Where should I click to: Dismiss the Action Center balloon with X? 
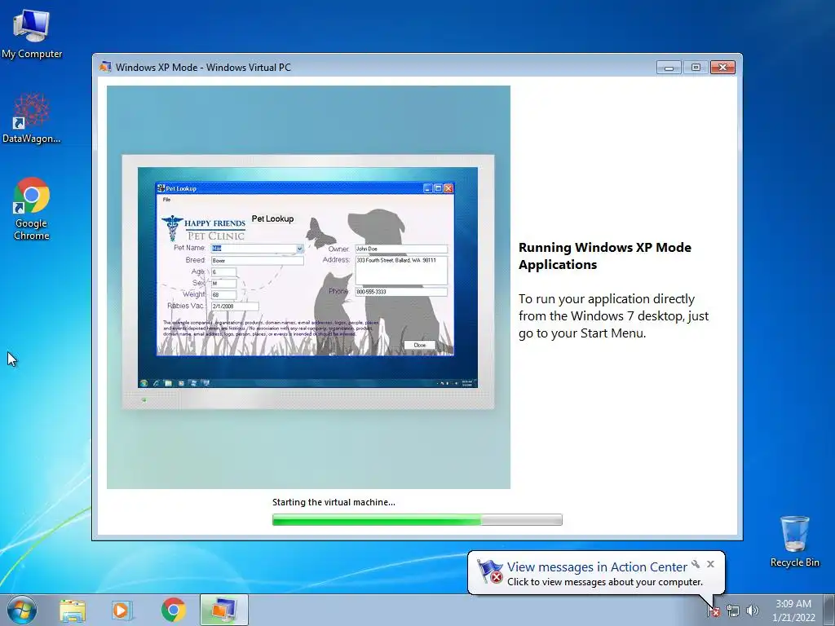point(710,564)
